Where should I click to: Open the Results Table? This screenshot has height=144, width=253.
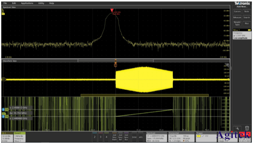[x=237, y=23]
